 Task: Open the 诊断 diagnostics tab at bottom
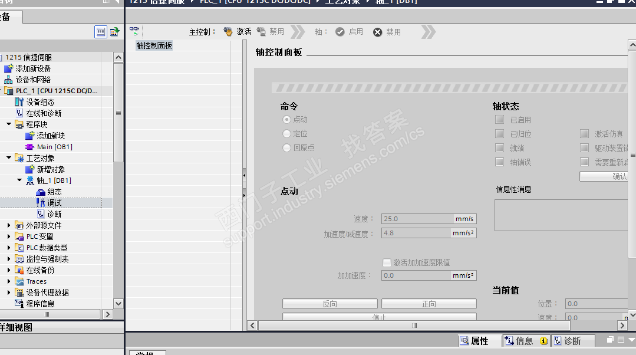[x=572, y=341]
